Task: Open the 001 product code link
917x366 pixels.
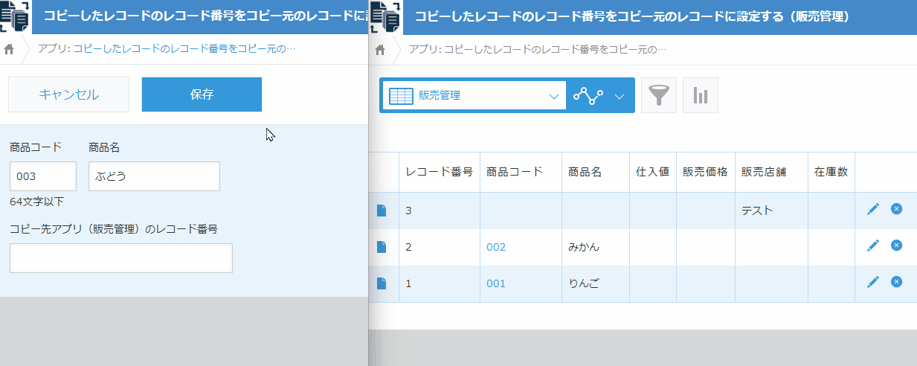Action: pyautogui.click(x=496, y=283)
